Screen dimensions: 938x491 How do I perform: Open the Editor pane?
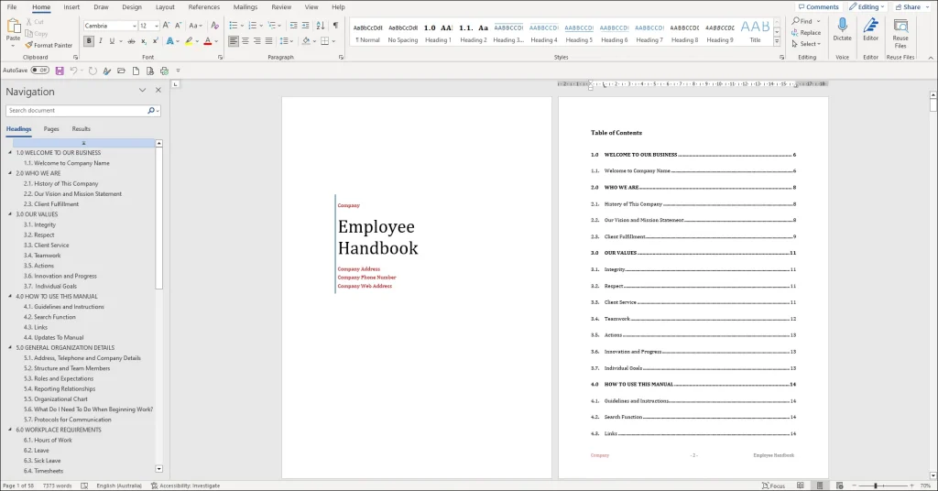pos(870,30)
